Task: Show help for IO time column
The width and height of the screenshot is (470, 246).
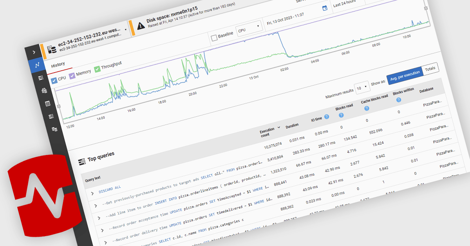Action: coord(326,117)
